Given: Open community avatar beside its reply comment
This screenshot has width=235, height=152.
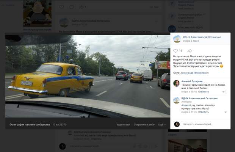Looking at the screenshot, I should coord(176,100).
